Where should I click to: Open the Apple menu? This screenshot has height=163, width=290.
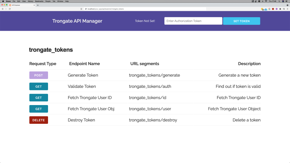point(3,1)
